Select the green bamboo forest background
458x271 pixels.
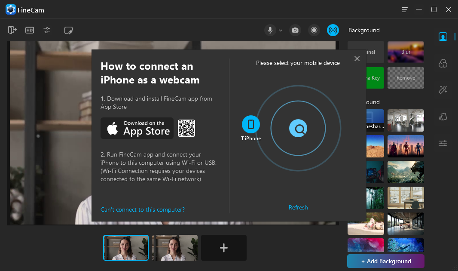[x=375, y=198]
